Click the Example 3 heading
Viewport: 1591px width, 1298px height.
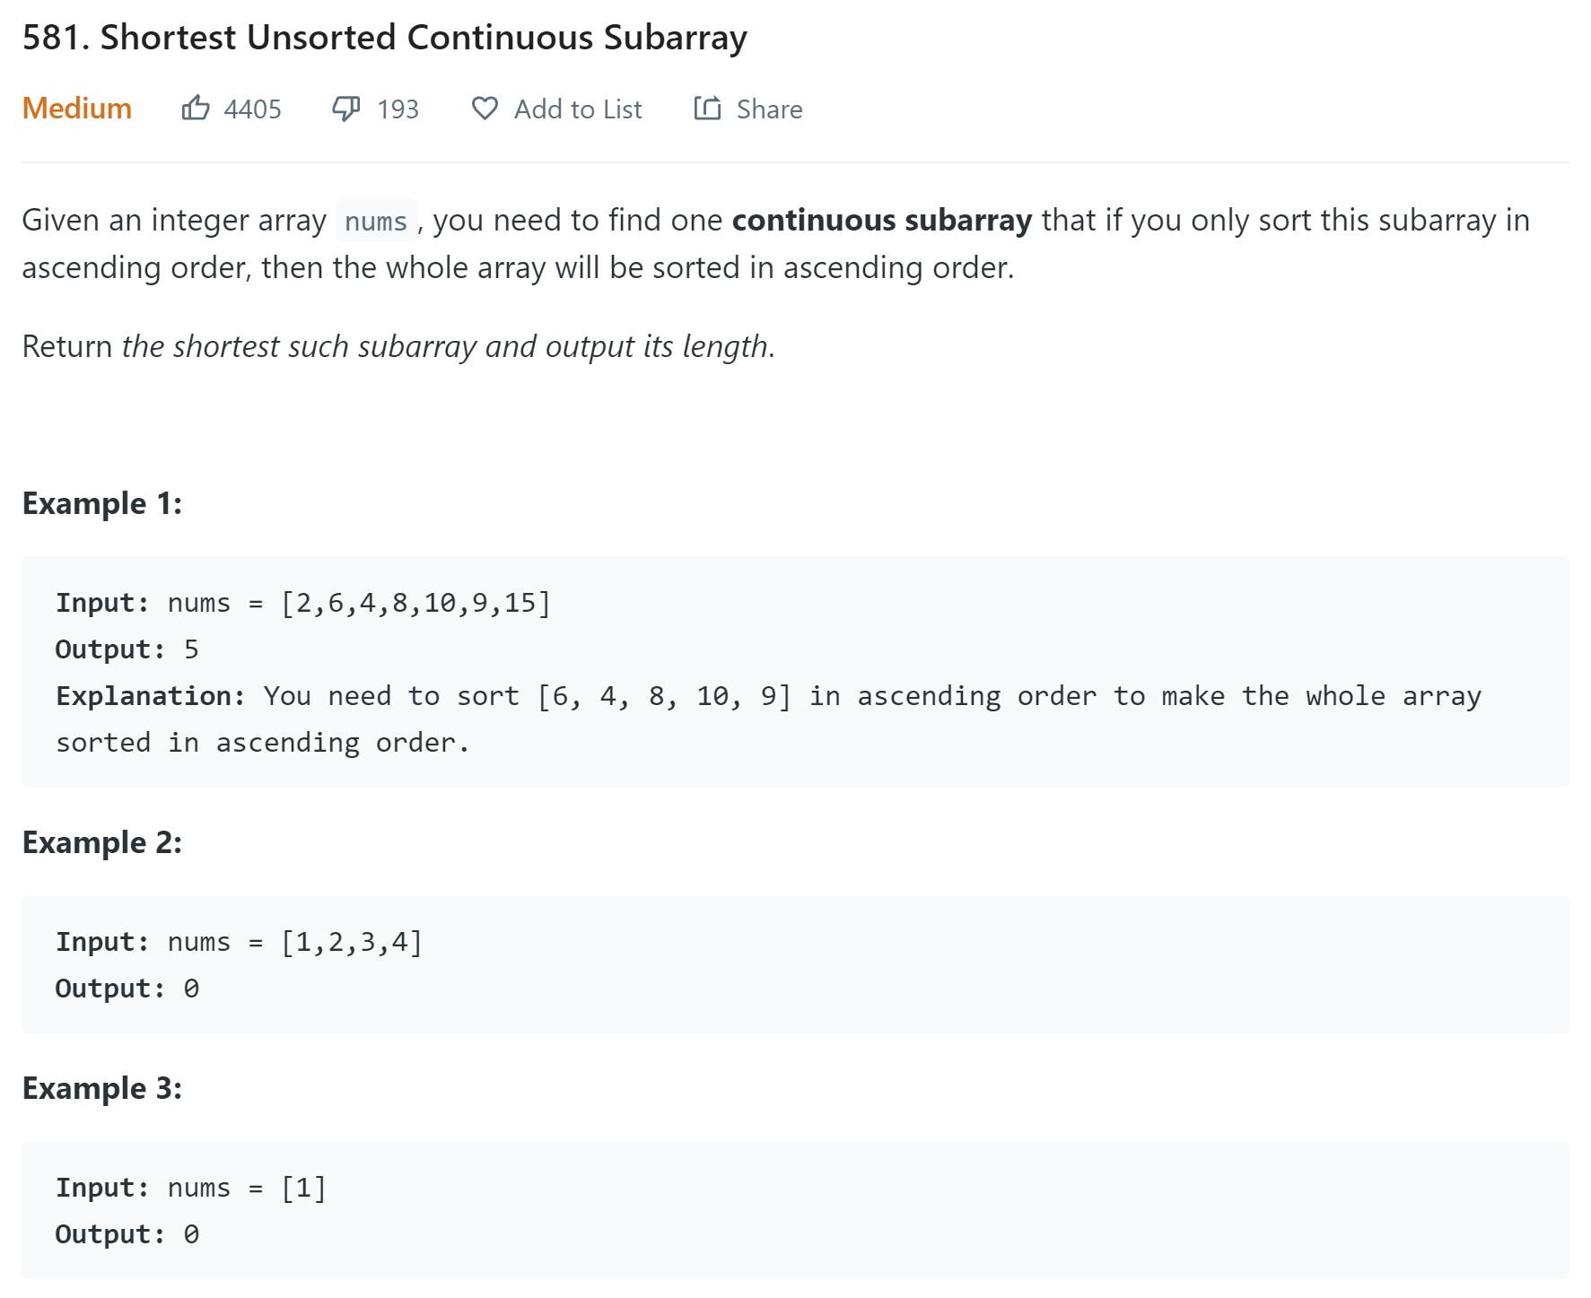coord(102,1088)
